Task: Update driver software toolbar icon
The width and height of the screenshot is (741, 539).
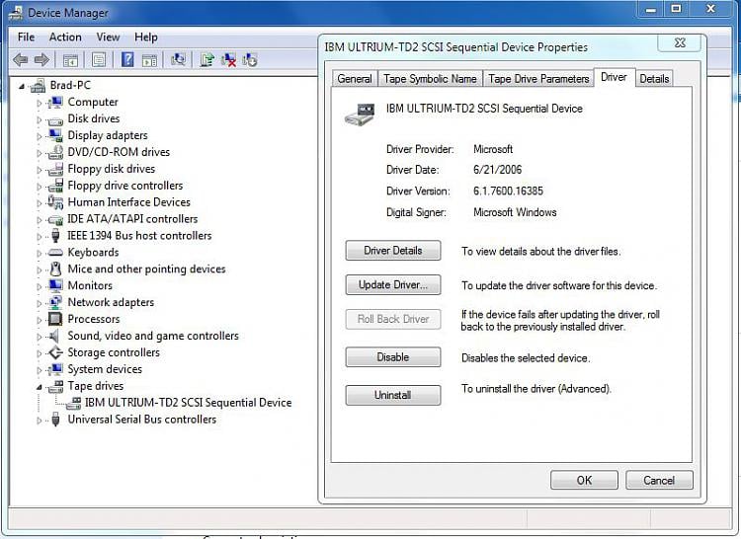Action: [207, 60]
